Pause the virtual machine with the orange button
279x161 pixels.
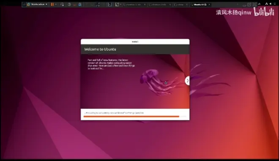pyautogui.click(x=52, y=5)
